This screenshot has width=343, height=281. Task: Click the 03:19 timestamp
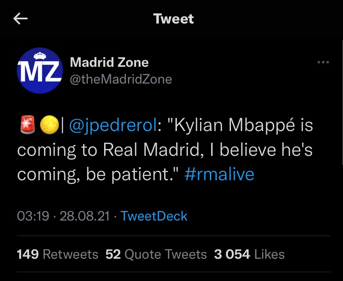pyautogui.click(x=33, y=216)
